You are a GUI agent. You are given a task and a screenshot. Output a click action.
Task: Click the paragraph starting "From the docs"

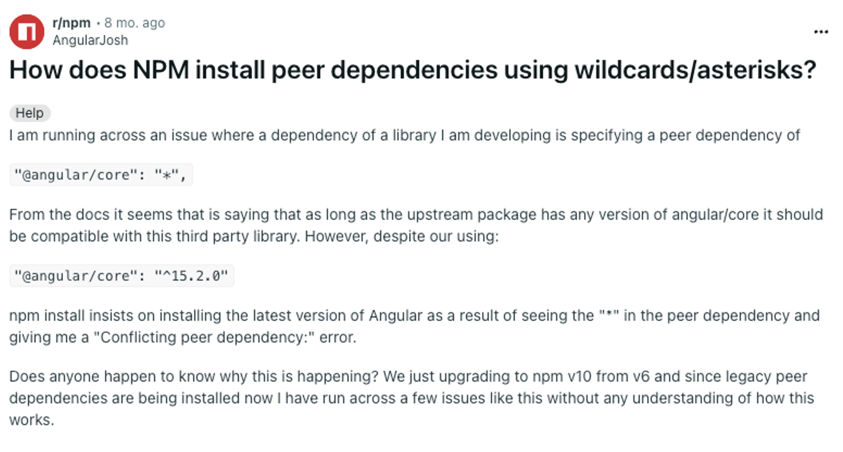[x=416, y=225]
